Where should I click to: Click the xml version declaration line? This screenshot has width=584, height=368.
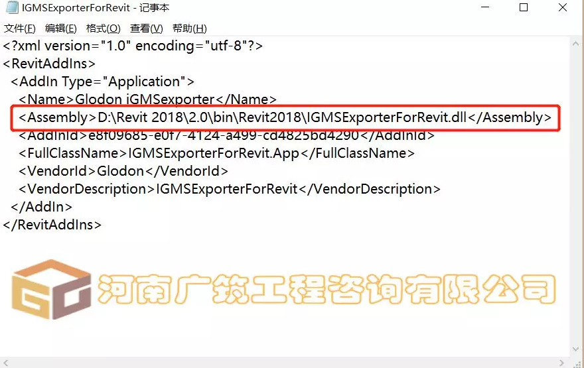pyautogui.click(x=133, y=46)
